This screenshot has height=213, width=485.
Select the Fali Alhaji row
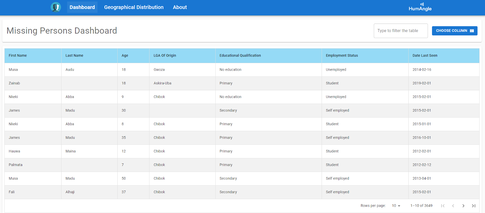pos(242,192)
